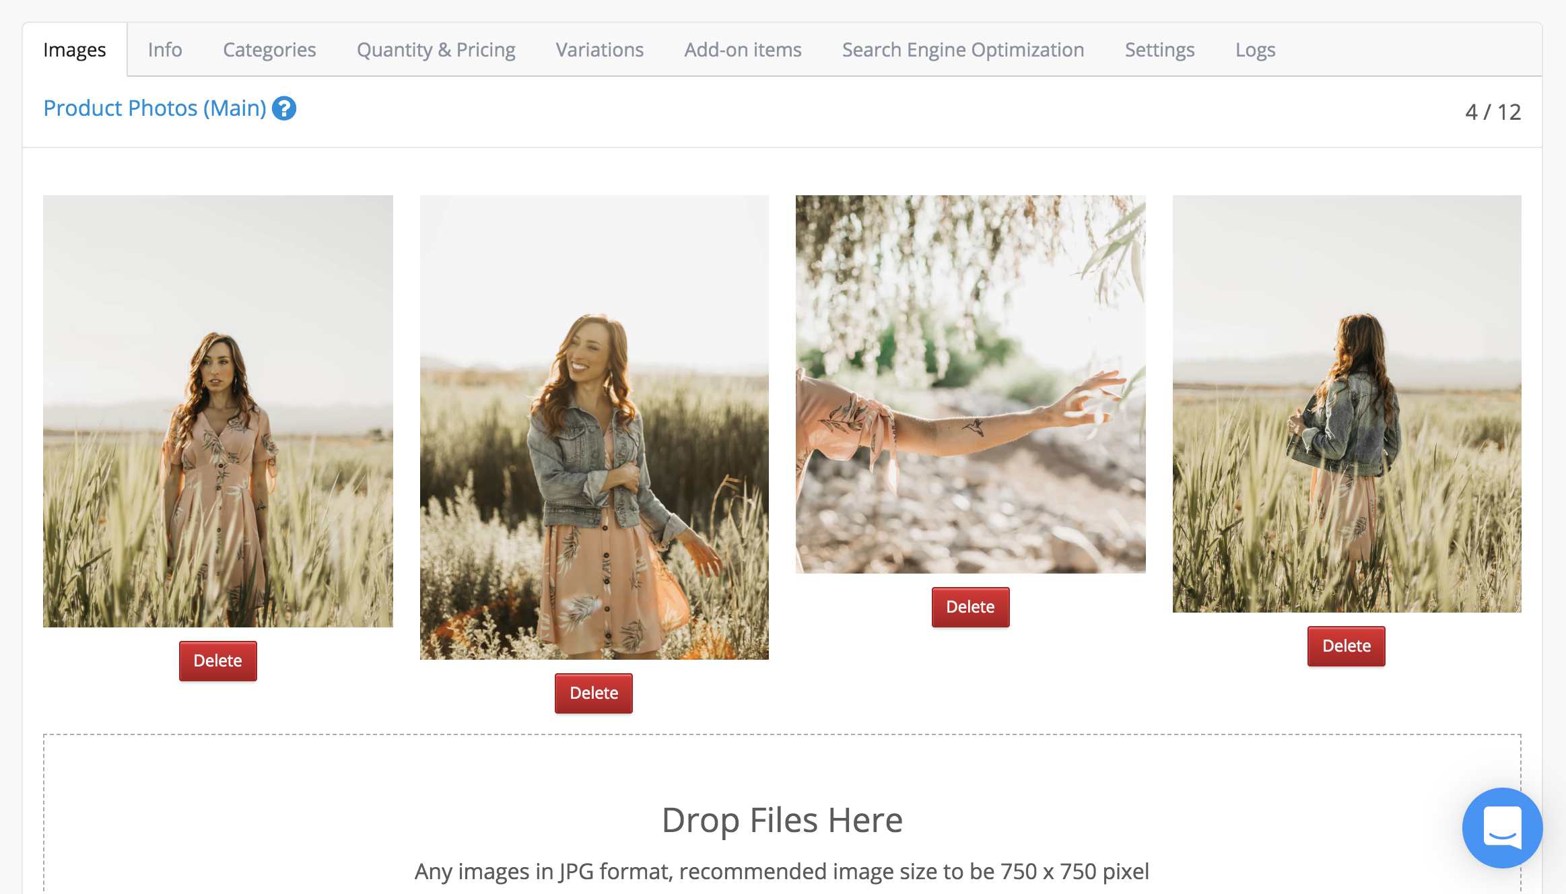
Task: Select the smiling woman in denim jacket photo
Action: (x=594, y=427)
